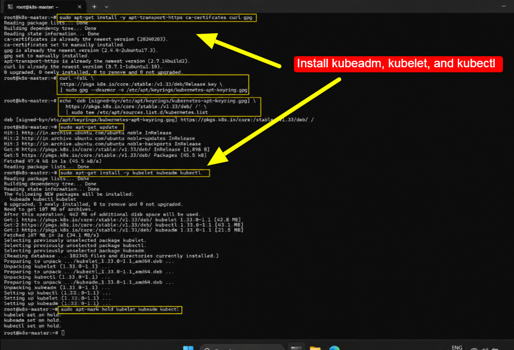Click the echo 'deb [signed-by=...' command line

point(157,100)
